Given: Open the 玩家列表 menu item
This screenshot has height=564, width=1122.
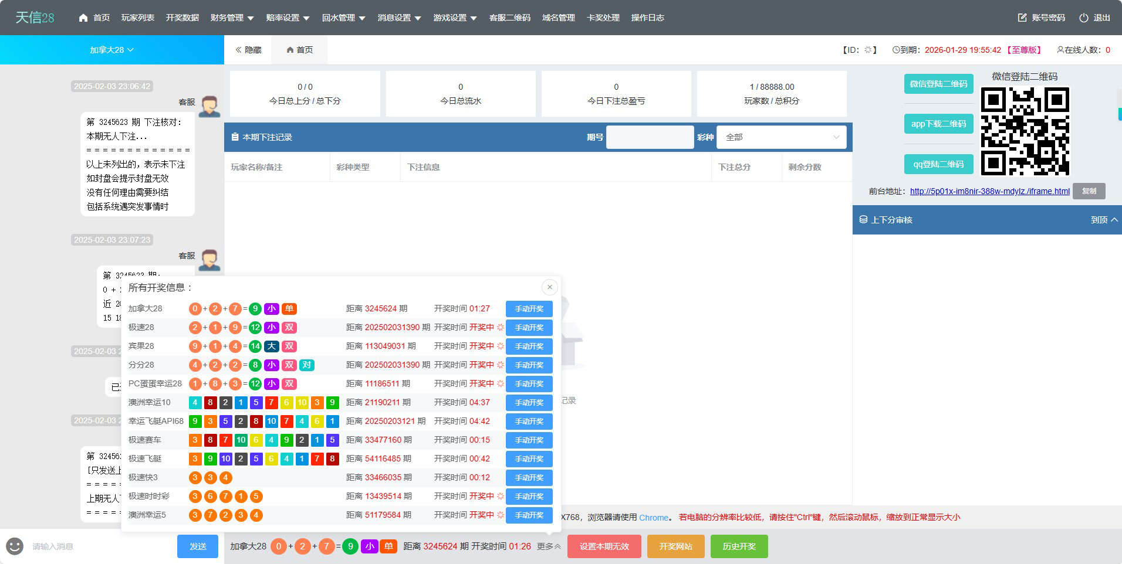Looking at the screenshot, I should pos(138,18).
